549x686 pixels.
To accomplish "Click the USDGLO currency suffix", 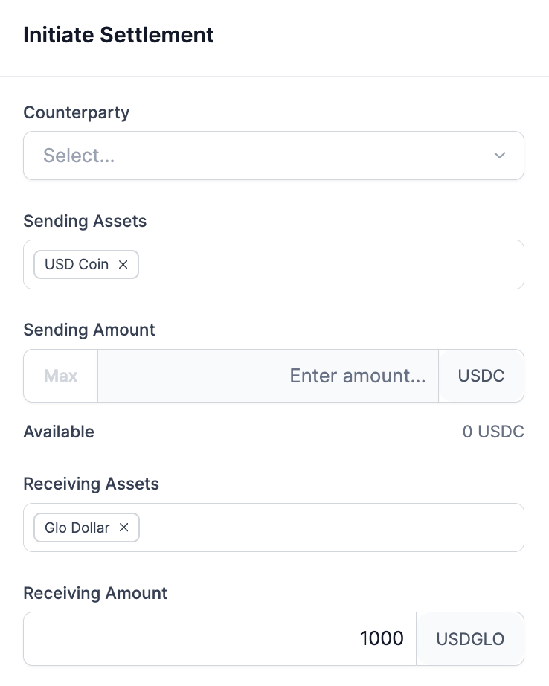I will [x=470, y=638].
